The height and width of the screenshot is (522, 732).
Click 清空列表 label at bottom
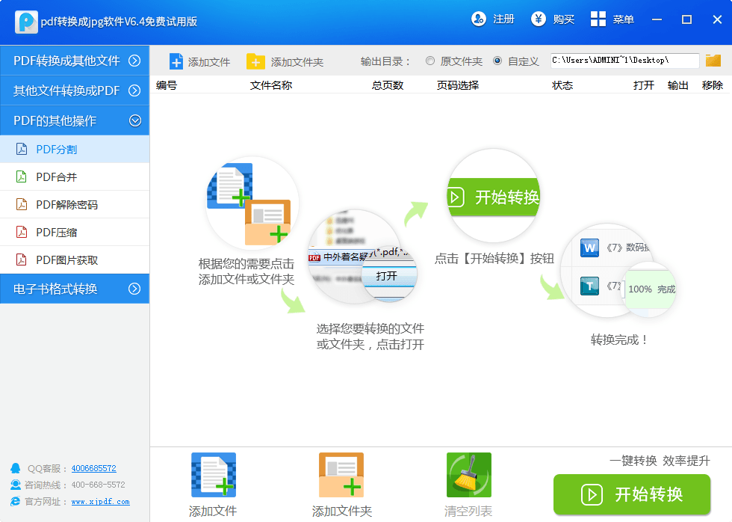click(468, 511)
